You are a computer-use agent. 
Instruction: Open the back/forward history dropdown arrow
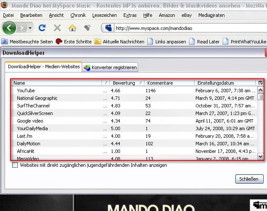coord(30,28)
